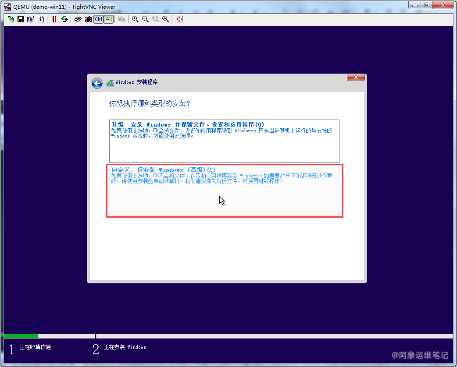Send Ctrl+Esc with Windows flag icon

click(x=88, y=19)
